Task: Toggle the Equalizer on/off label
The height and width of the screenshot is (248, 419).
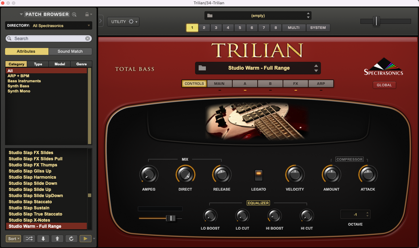Action: 258,203
